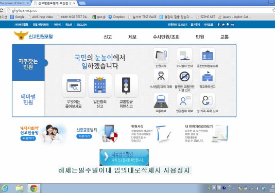This screenshot has width=275, height=193.
Task: Click the 불편한 교통안전 시설 신고 icon
Action: click(x=184, y=77)
